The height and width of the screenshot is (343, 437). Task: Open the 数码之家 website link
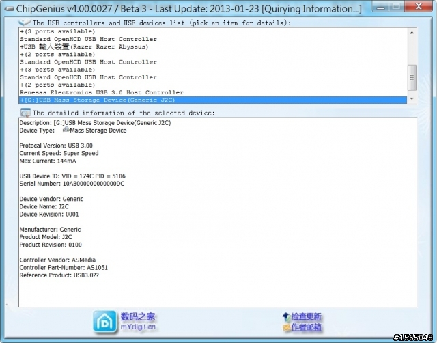pyautogui.click(x=138, y=316)
